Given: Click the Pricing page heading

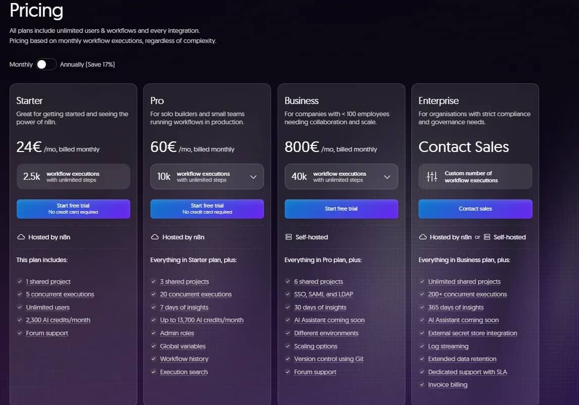Looking at the screenshot, I should [36, 10].
